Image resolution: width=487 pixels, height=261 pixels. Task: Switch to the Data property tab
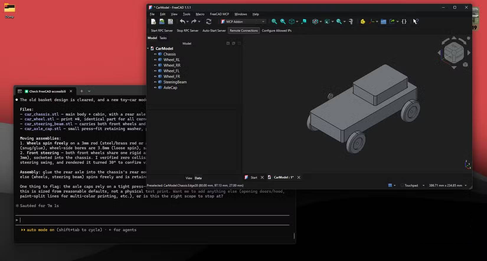(198, 178)
